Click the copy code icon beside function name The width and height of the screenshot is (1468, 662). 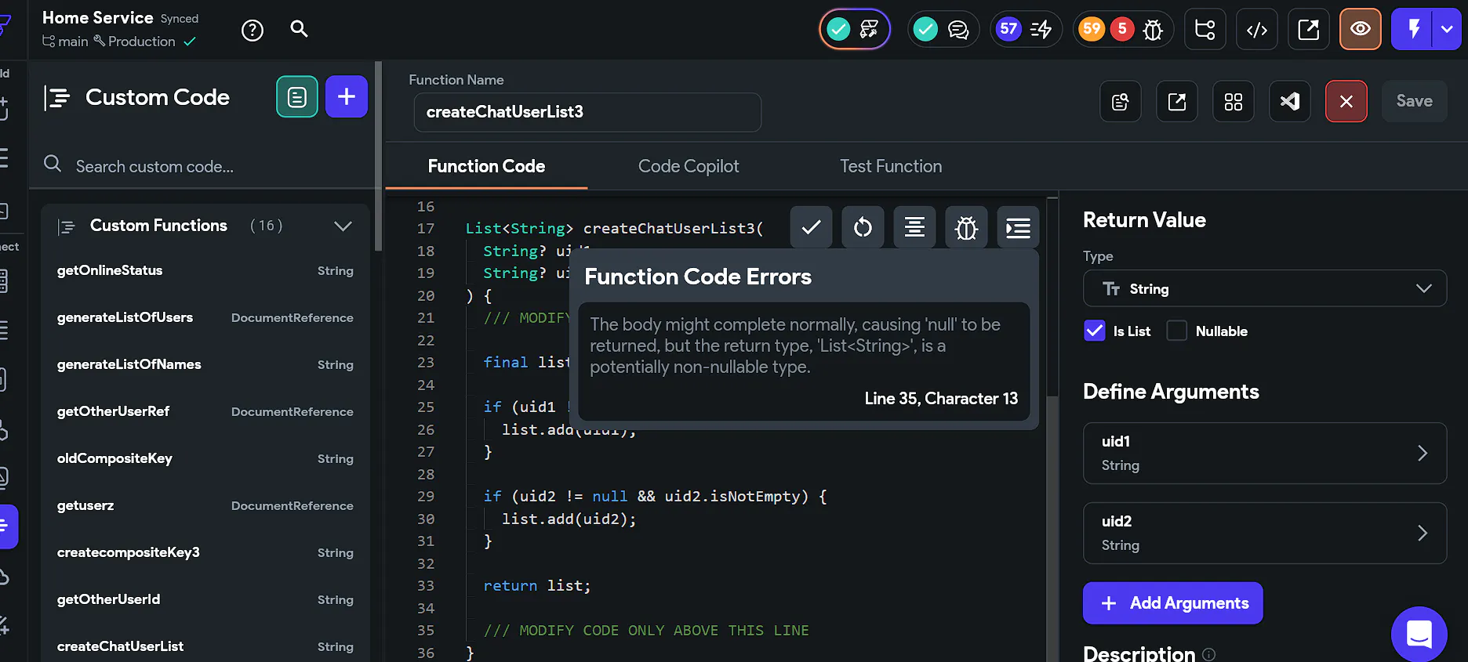click(1121, 101)
